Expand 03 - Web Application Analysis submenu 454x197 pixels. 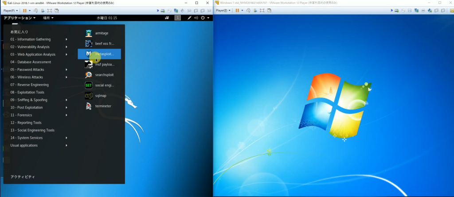click(x=39, y=54)
